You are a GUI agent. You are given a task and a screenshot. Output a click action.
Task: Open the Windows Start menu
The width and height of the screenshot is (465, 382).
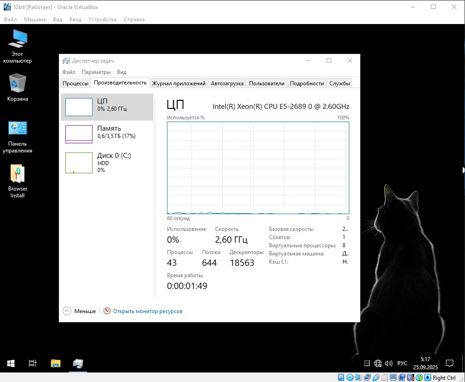point(11,363)
